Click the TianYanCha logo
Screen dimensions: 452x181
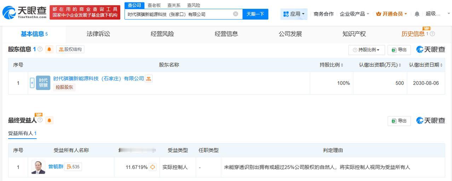(x=24, y=13)
